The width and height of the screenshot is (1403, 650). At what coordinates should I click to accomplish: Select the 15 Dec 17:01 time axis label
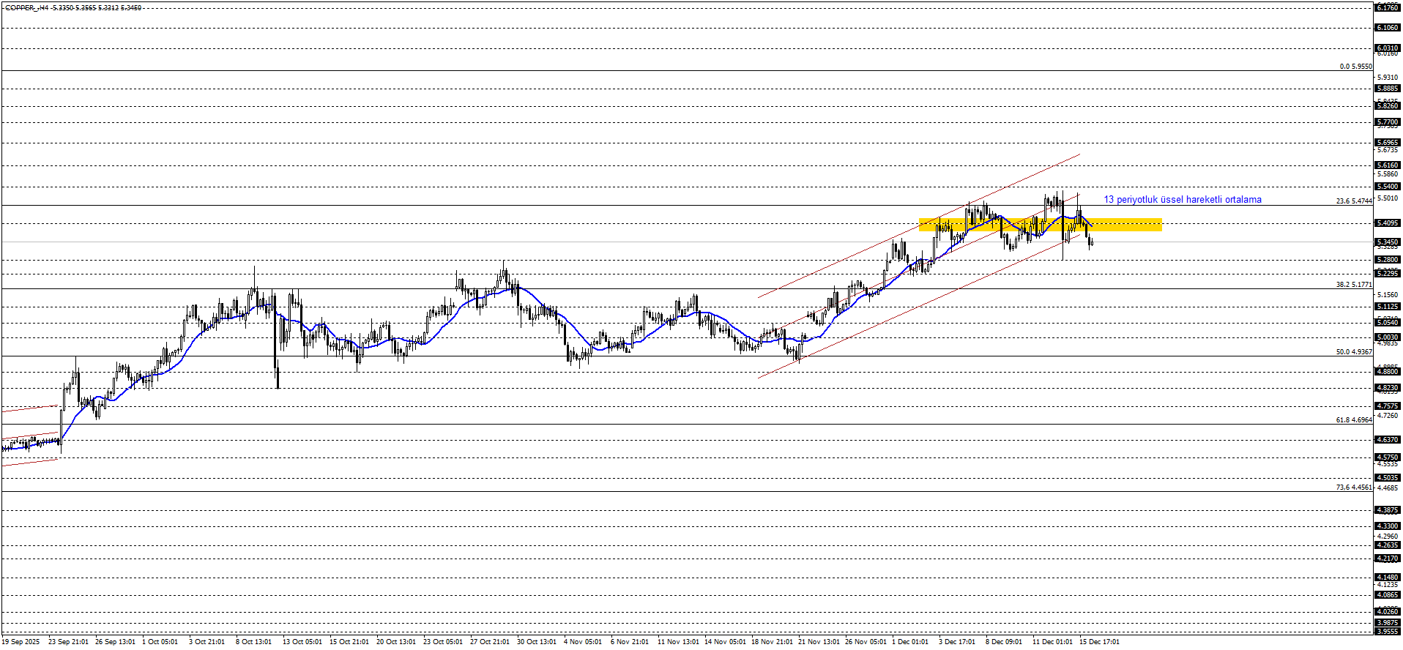1099,642
